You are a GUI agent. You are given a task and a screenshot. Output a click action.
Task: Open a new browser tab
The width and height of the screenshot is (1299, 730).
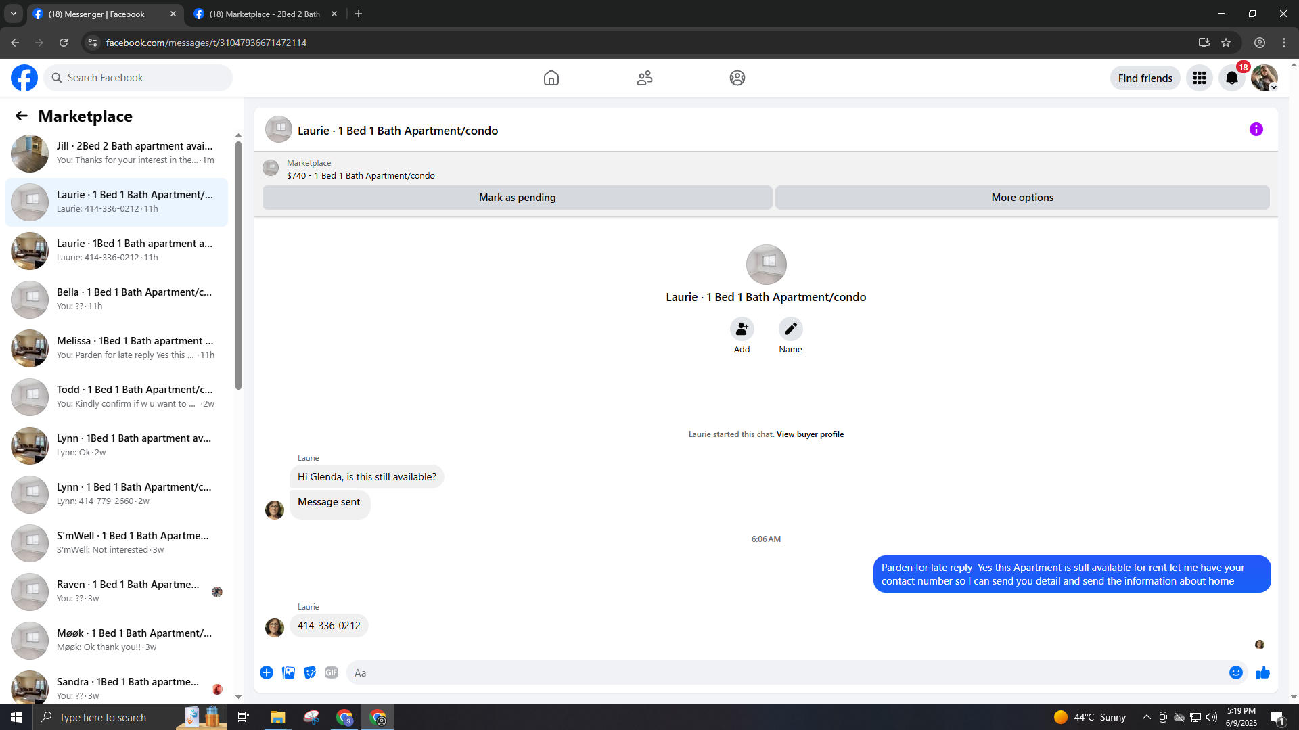point(359,14)
